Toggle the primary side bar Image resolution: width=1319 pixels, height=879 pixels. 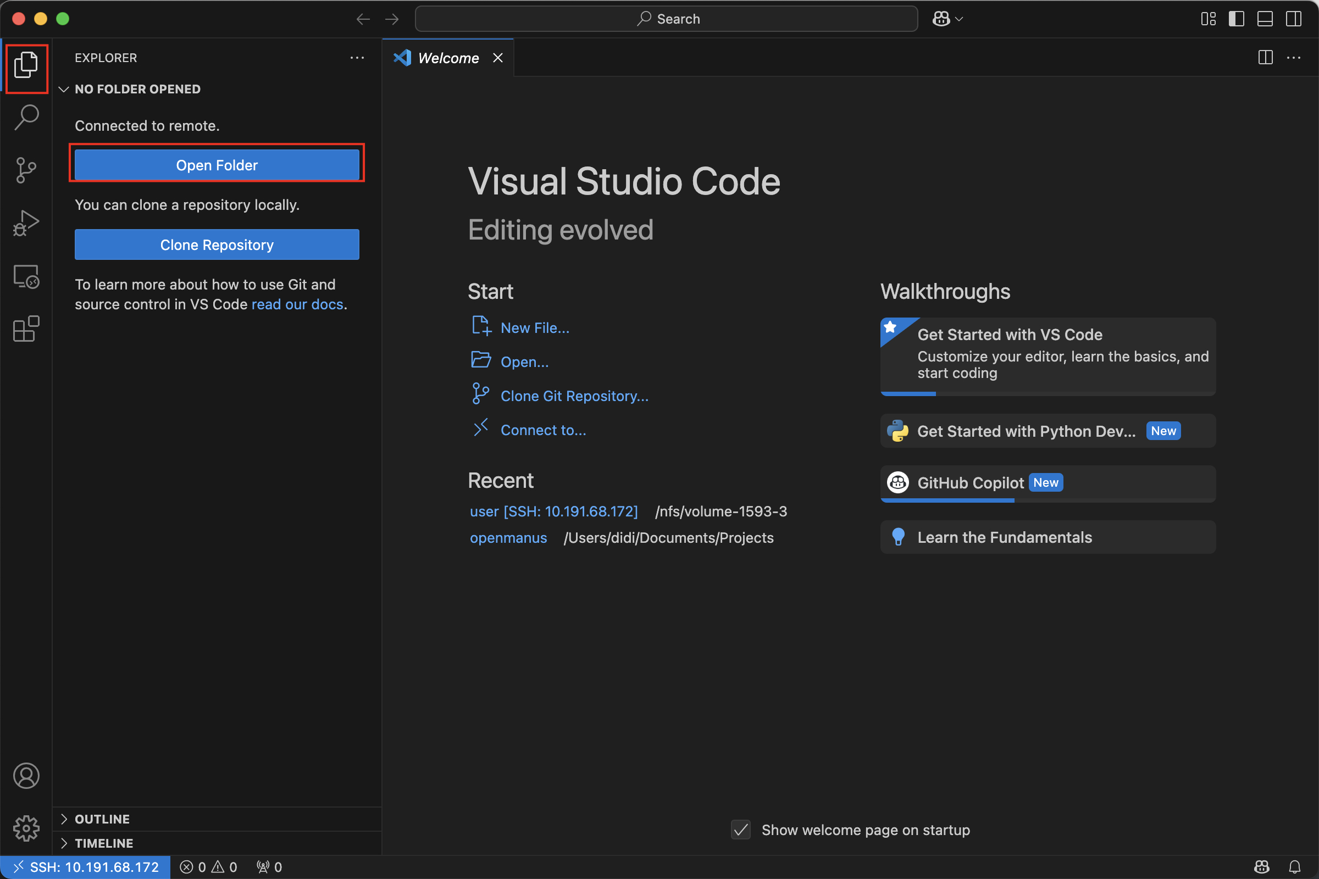[1237, 19]
